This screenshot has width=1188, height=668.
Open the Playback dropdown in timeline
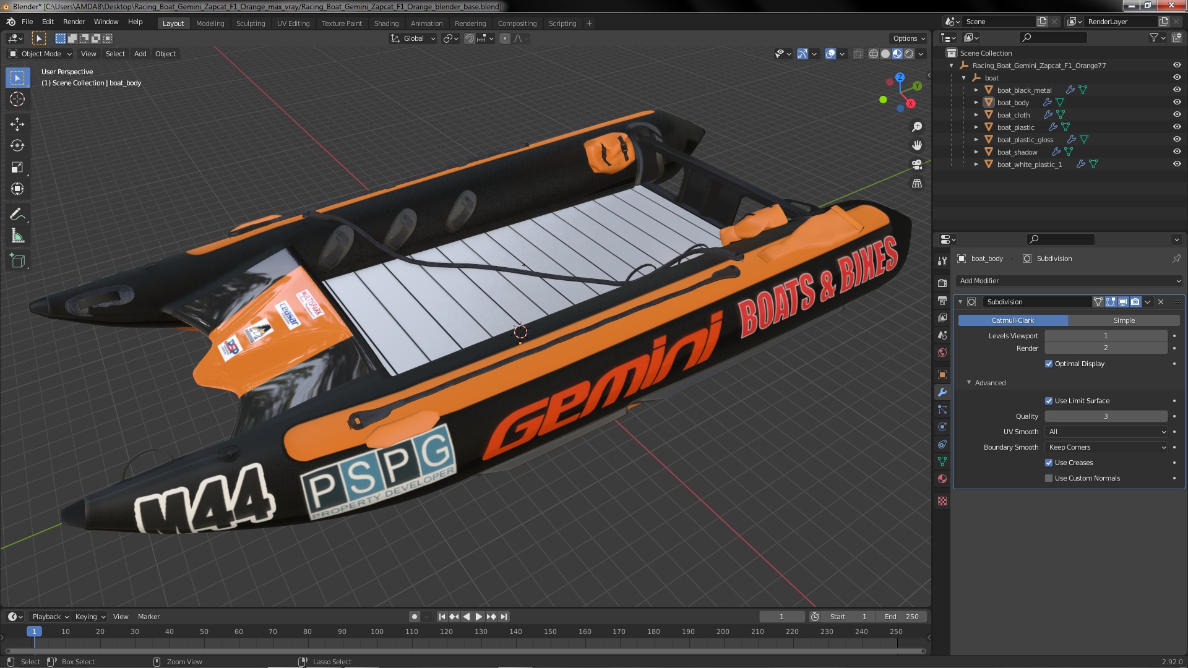click(49, 617)
